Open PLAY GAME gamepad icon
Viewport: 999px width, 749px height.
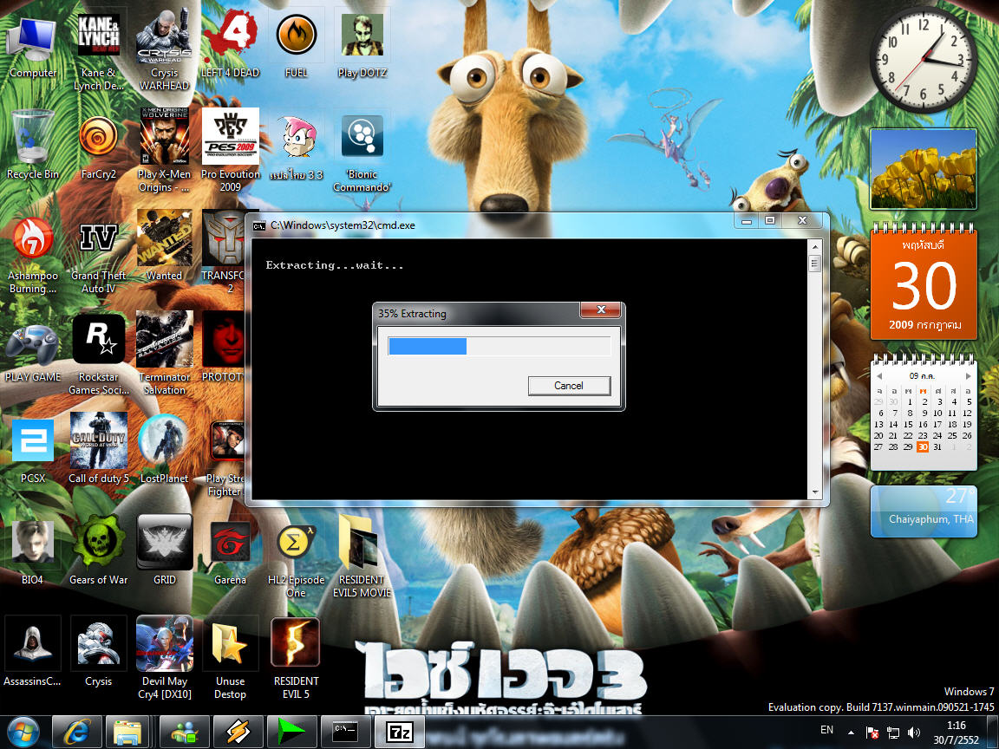pyautogui.click(x=32, y=352)
